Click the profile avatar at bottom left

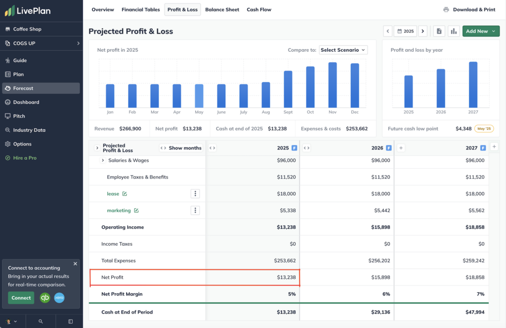(x=9, y=321)
